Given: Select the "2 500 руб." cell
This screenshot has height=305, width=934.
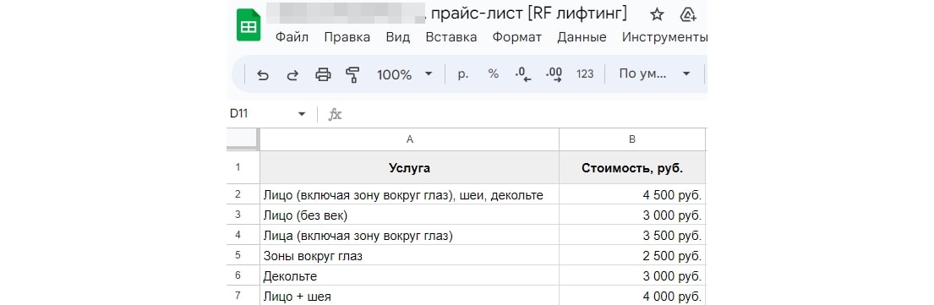Looking at the screenshot, I should [x=632, y=255].
